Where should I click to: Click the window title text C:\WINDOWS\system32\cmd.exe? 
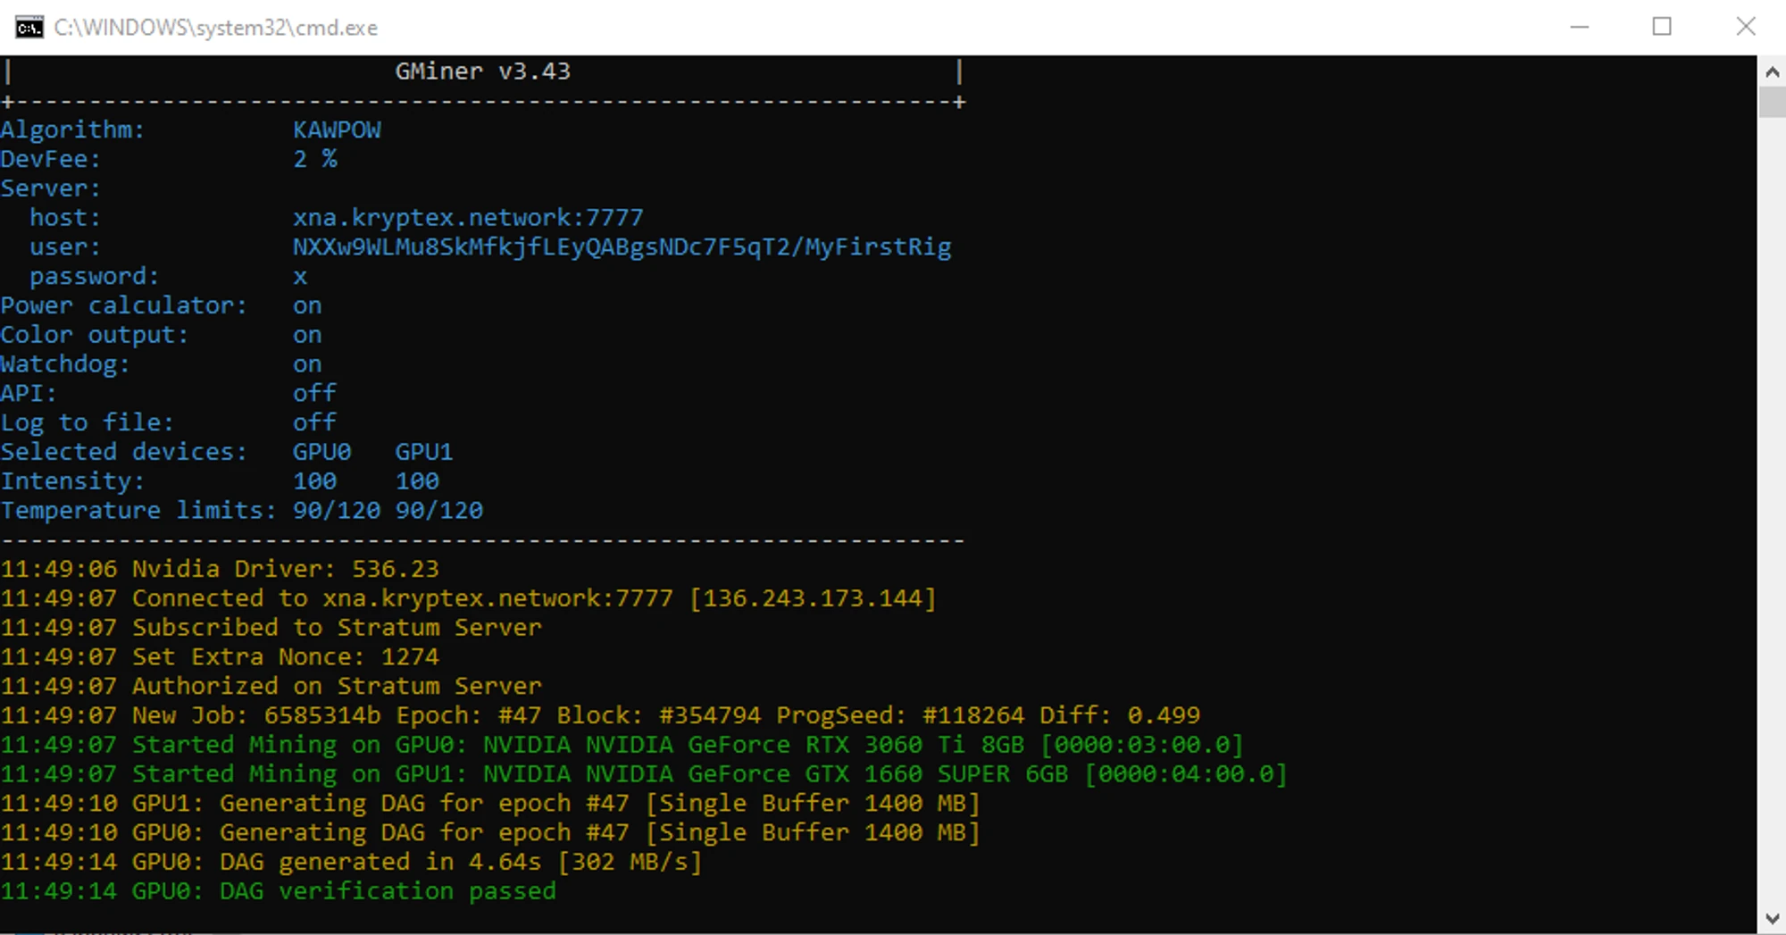tap(215, 28)
